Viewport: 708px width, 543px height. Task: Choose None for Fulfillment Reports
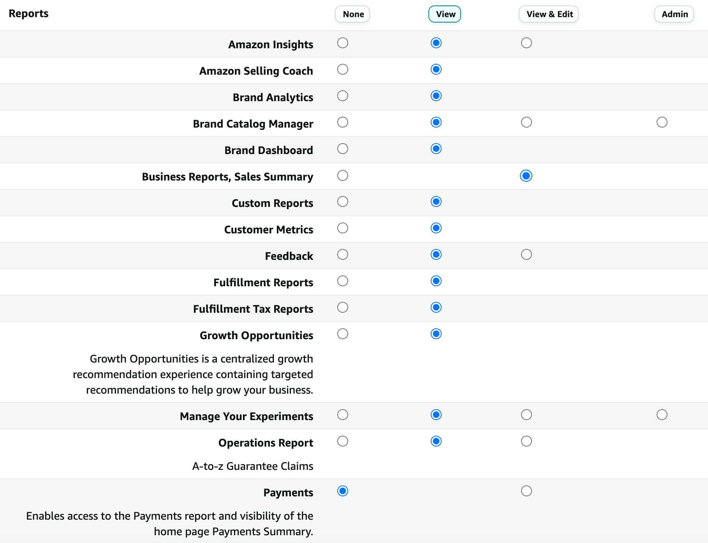coord(343,281)
